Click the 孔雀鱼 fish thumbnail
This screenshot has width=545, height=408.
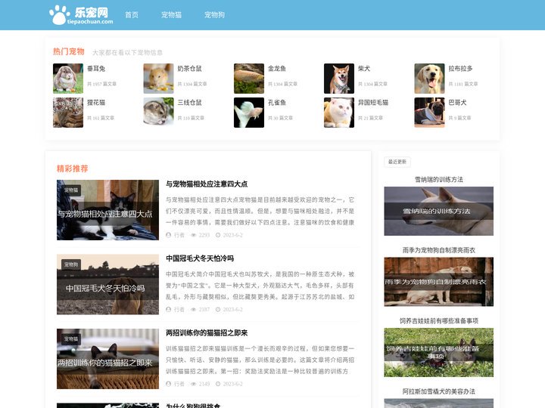[x=249, y=113]
